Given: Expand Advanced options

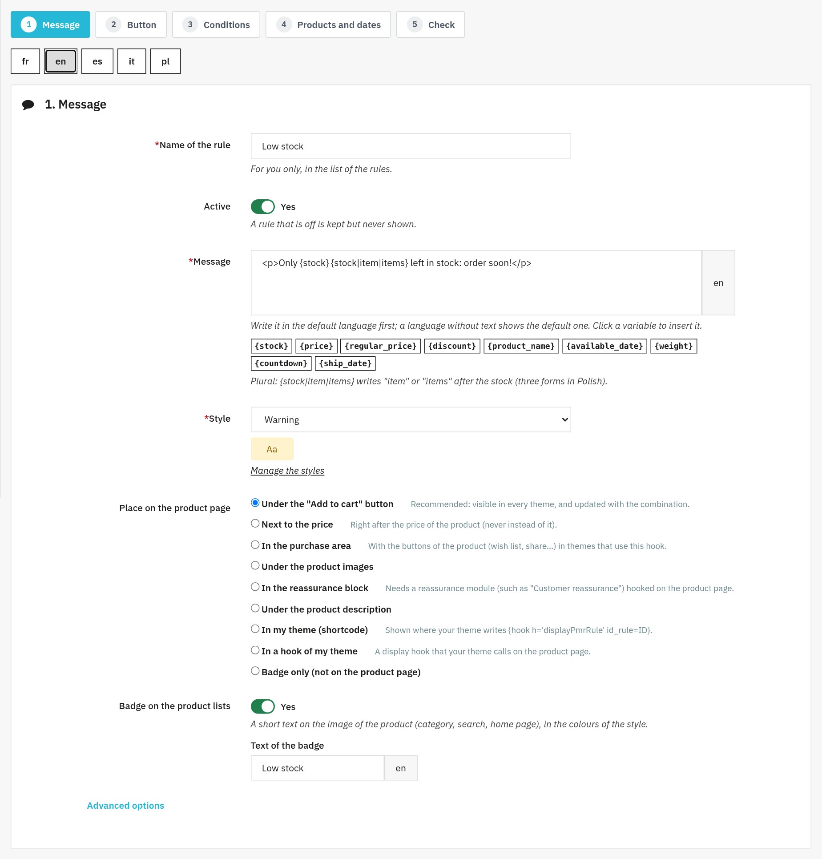Looking at the screenshot, I should (x=125, y=806).
